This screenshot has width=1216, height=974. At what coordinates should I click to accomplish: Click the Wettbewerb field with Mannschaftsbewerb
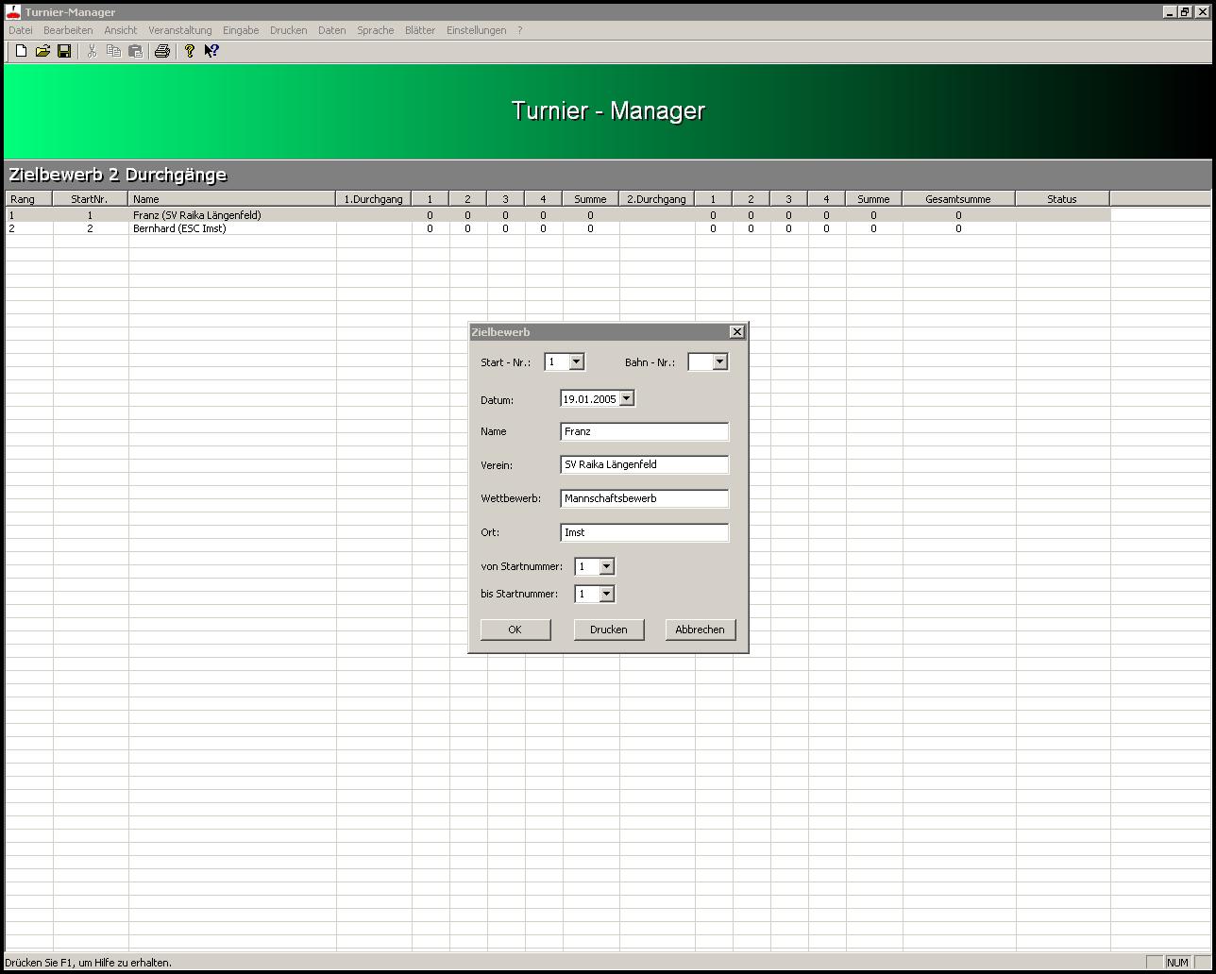pos(644,498)
